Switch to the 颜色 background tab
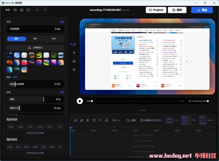The image size is (219, 161). click(x=35, y=39)
